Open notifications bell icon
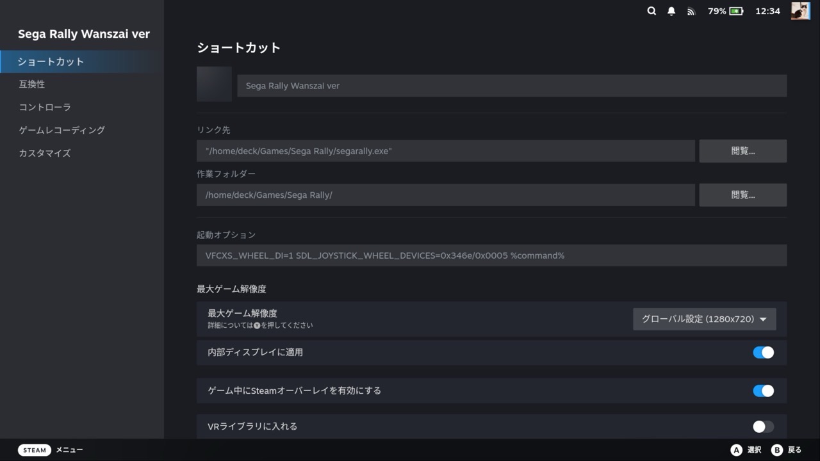Viewport: 820px width, 461px height. click(671, 11)
